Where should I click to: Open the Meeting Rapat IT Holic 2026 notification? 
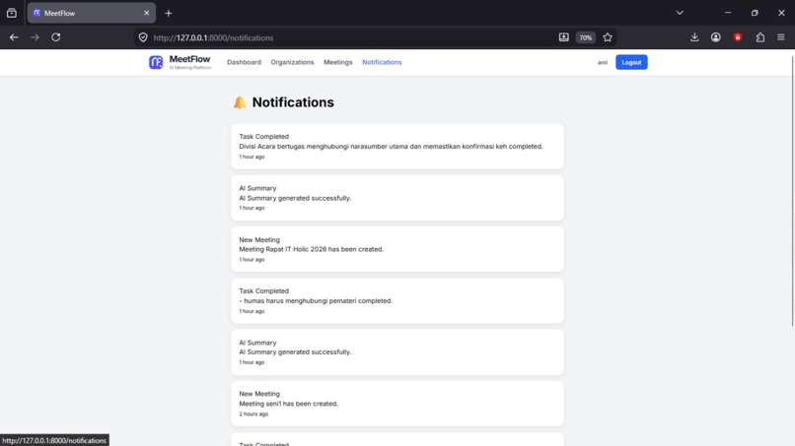(x=397, y=249)
